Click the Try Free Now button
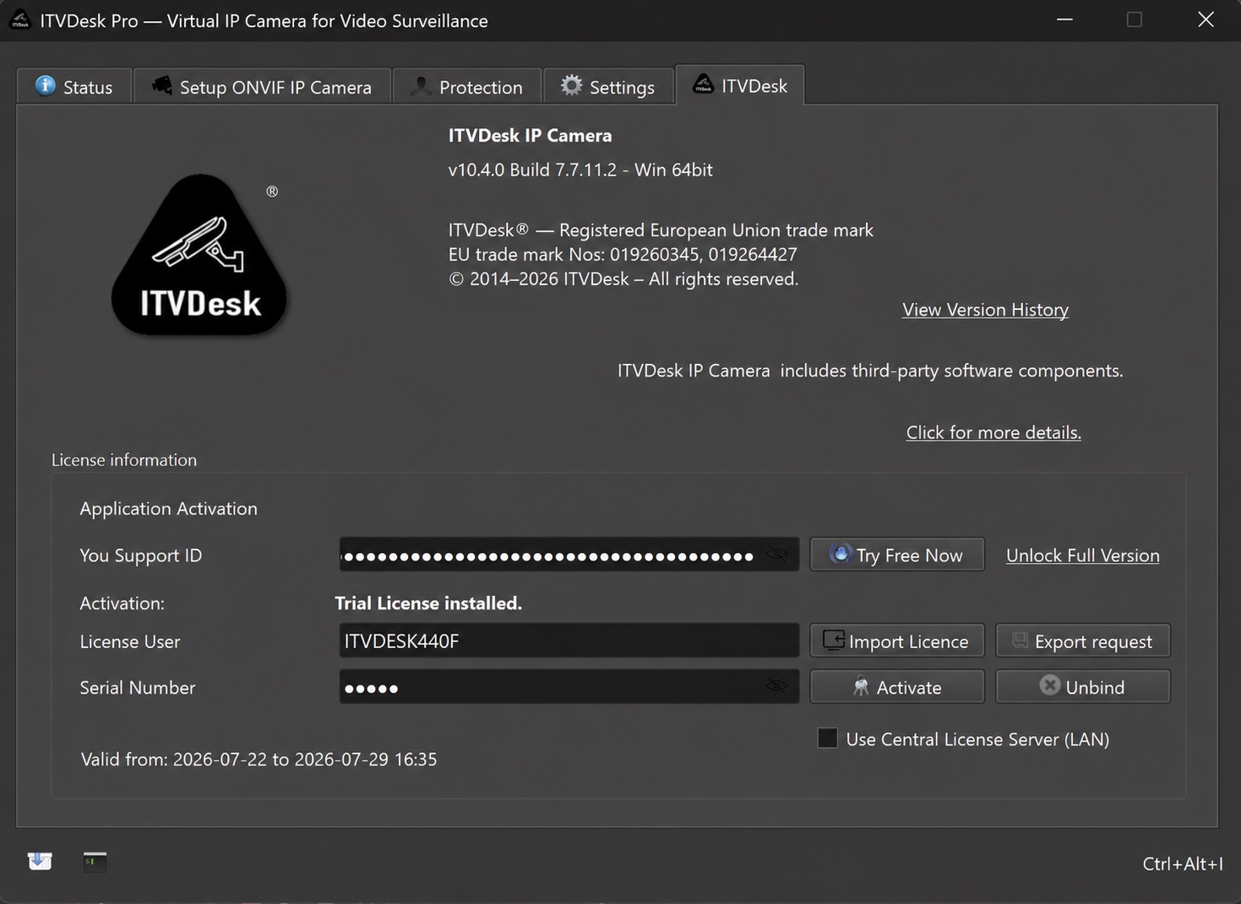The height and width of the screenshot is (904, 1241). point(897,555)
